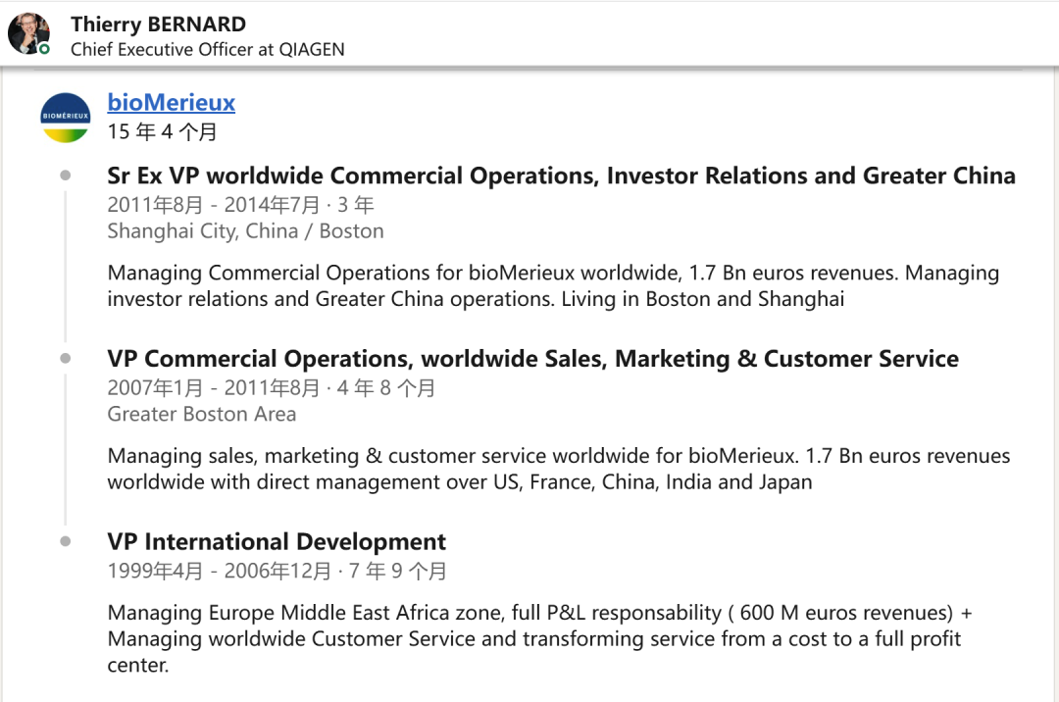Screen dimensions: 1059x702
Task: Click the Chief Executive Officer at QIAGEN headline
Action: (x=207, y=49)
